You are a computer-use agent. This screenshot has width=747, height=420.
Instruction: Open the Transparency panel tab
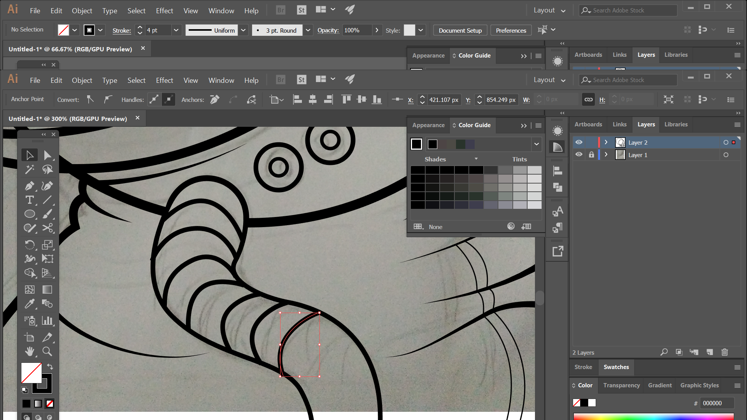click(621, 385)
